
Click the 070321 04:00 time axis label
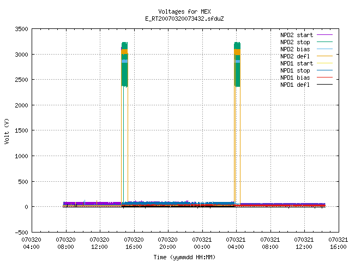[236, 243]
